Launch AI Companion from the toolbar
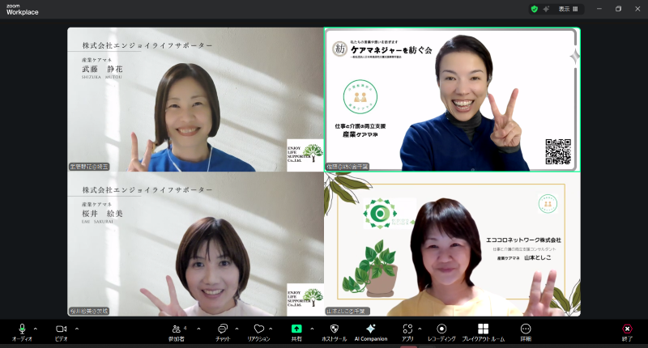The width and height of the screenshot is (648, 348). 370,330
